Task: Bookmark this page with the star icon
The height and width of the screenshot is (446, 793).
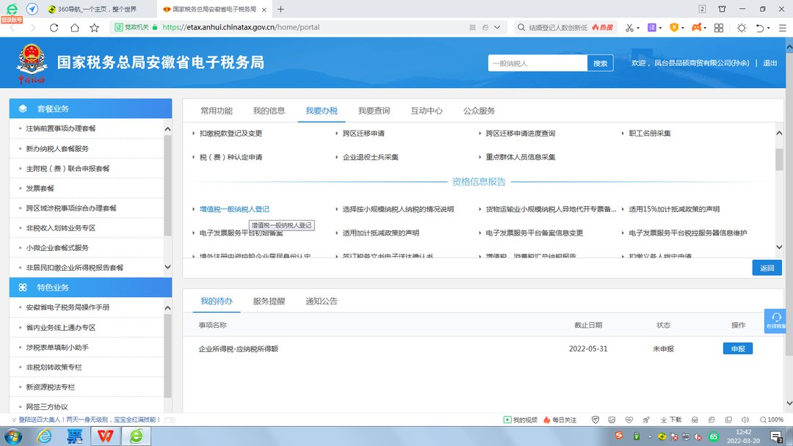Action: tap(94, 27)
